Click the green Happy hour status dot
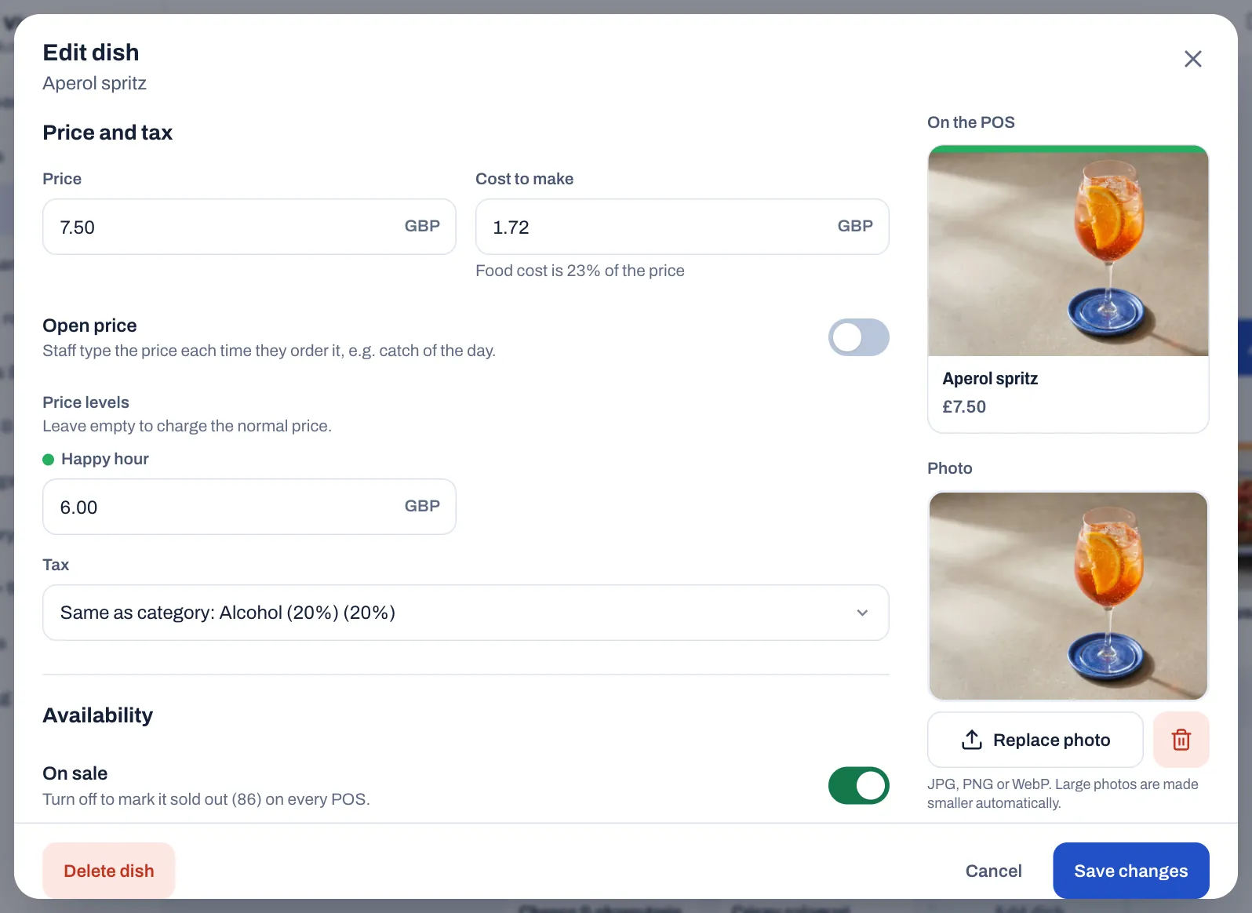 (x=49, y=460)
